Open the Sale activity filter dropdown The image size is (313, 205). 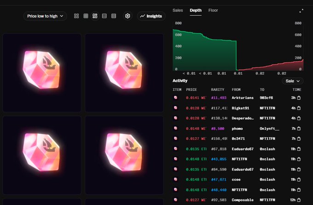(x=292, y=81)
